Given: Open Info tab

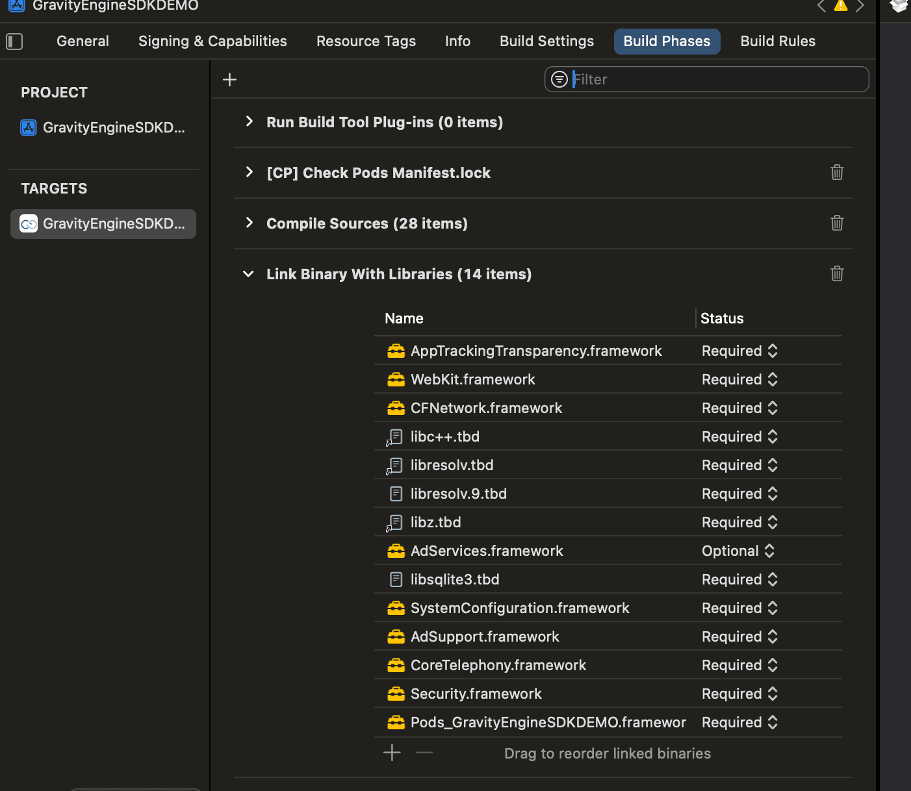Looking at the screenshot, I should 457,42.
